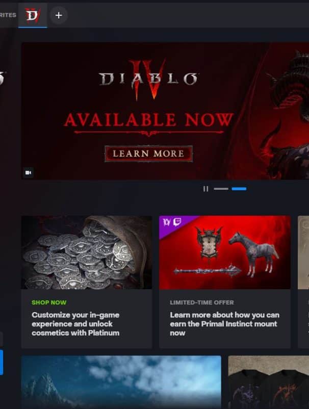Select the first carousel slide indicator
Screen dimensions: 309x409
(221, 189)
